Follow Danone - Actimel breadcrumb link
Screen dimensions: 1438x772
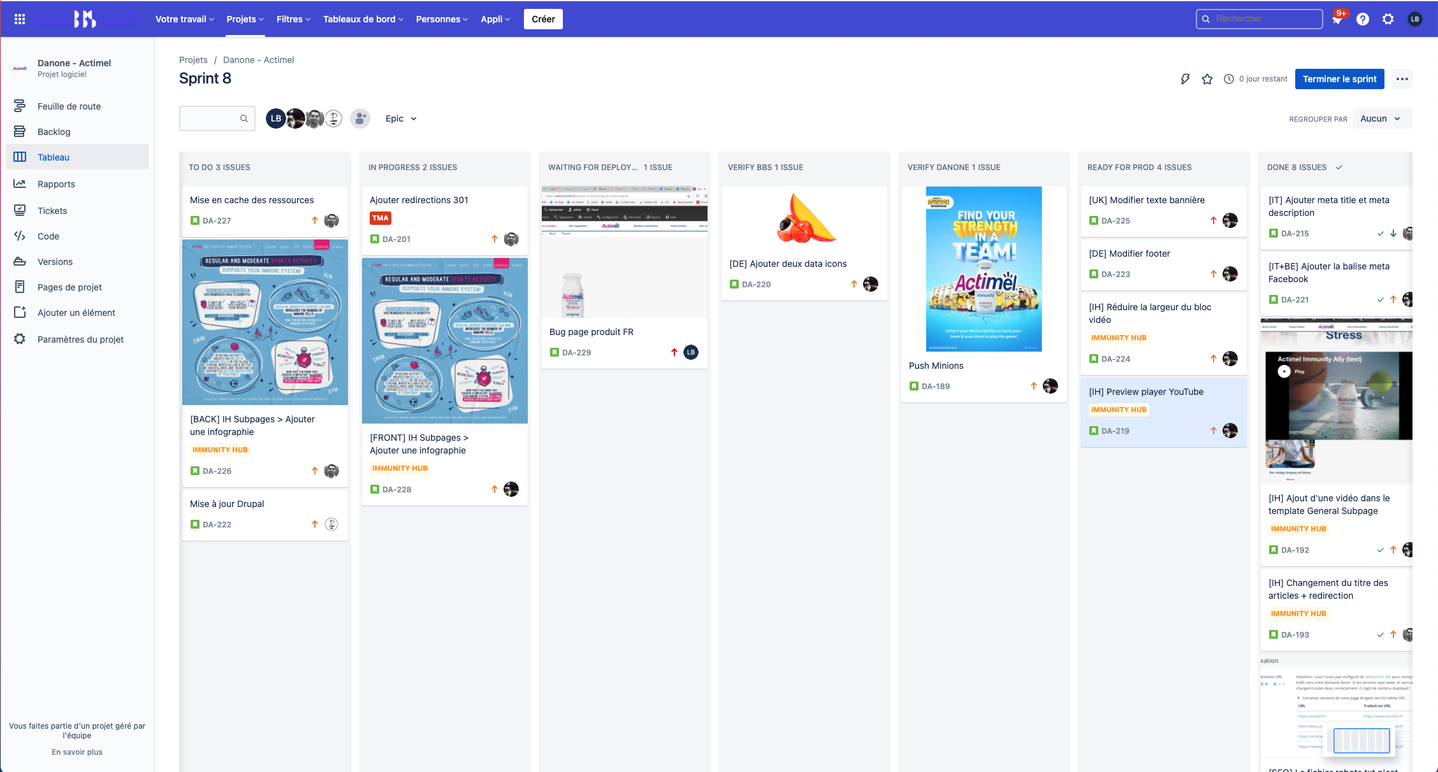[x=258, y=60]
